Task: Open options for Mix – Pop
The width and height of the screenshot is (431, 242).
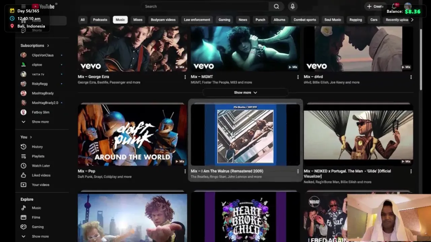Action: coord(185,171)
